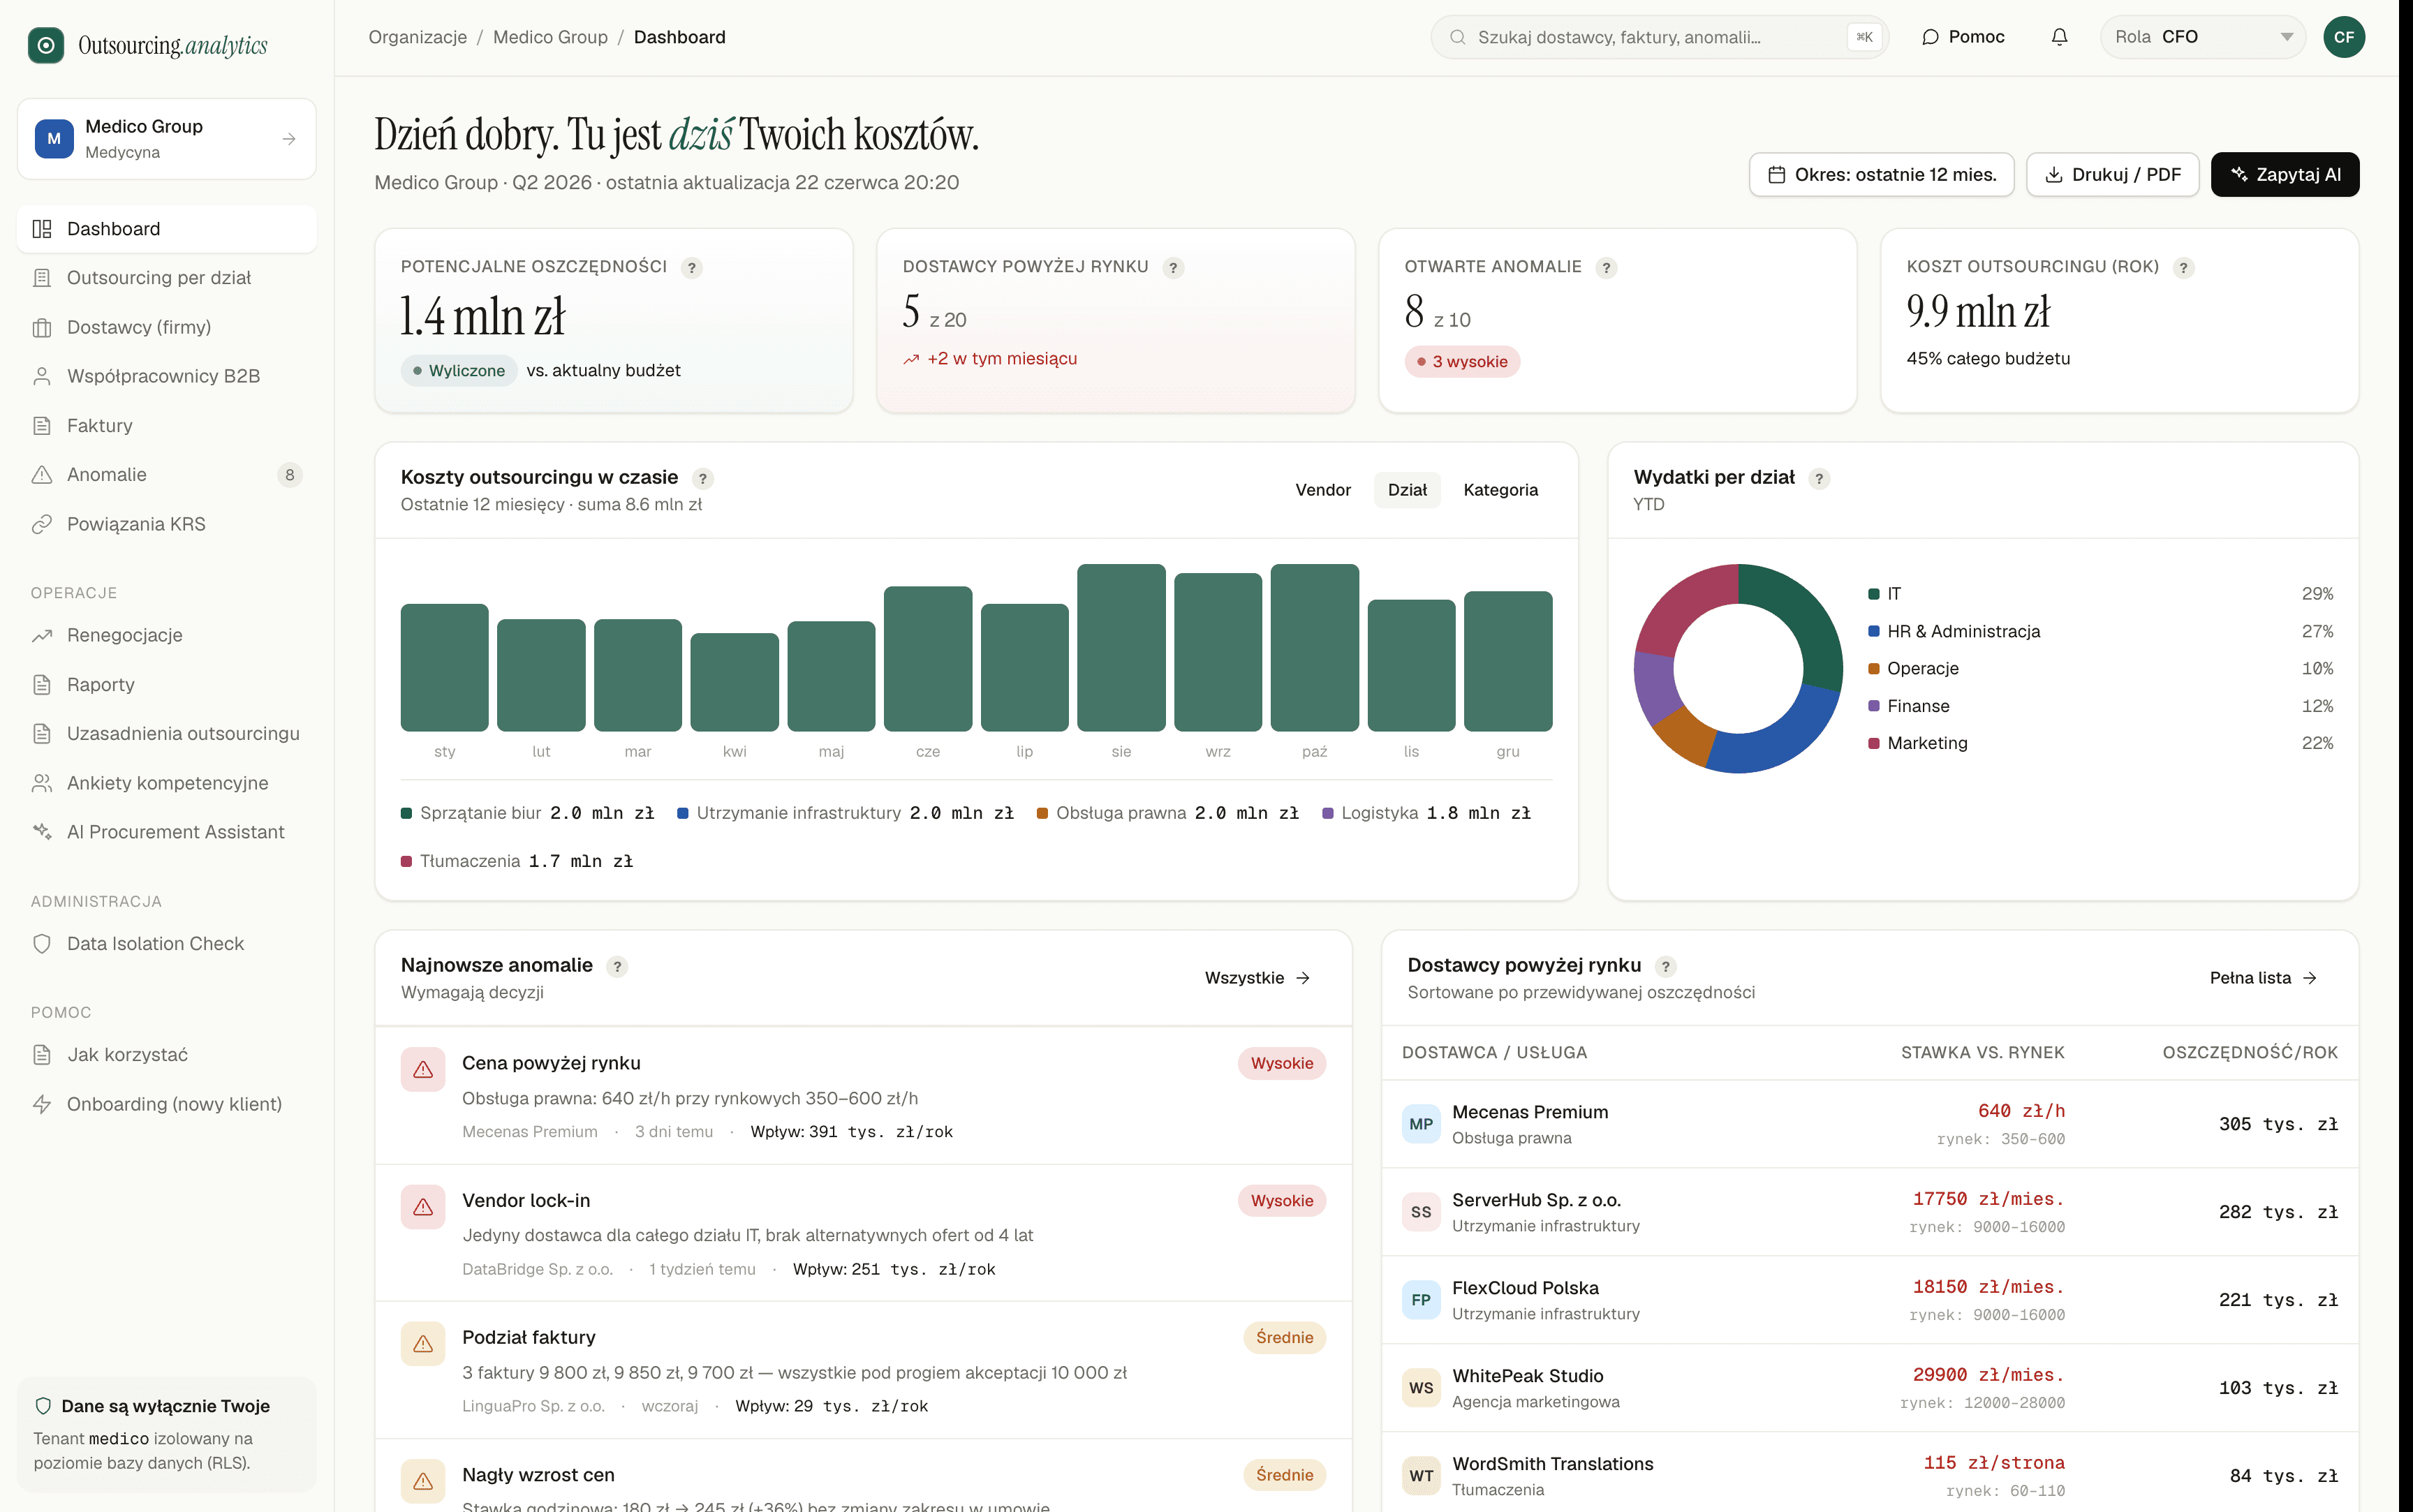Open Raporty in sidebar
2413x1512 pixels.
(x=167, y=685)
